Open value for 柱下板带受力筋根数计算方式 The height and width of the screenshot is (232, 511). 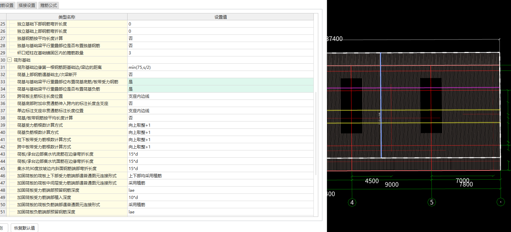(x=221, y=140)
